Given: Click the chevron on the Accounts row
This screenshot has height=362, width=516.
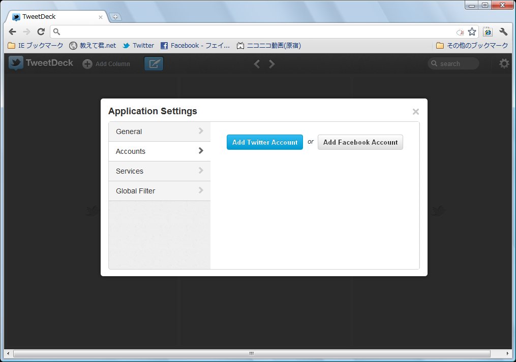Looking at the screenshot, I should (x=201, y=151).
